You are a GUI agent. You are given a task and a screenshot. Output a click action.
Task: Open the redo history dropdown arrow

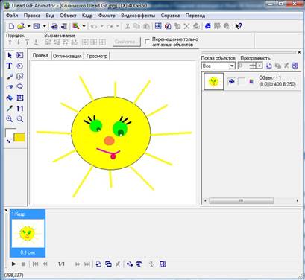(x=118, y=26)
